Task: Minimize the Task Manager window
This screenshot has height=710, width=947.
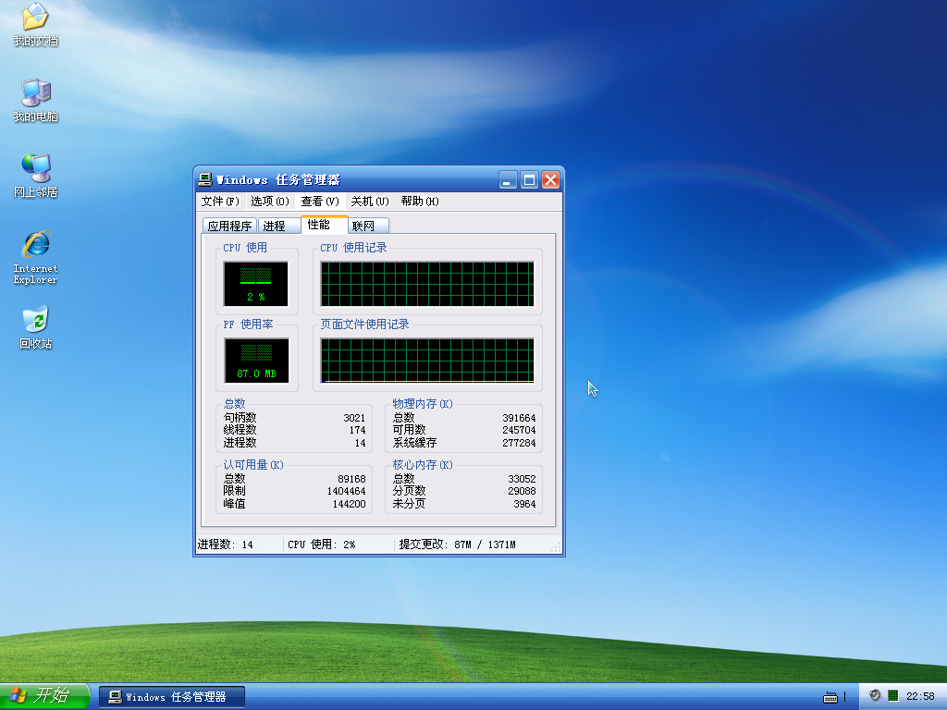Action: [x=508, y=180]
